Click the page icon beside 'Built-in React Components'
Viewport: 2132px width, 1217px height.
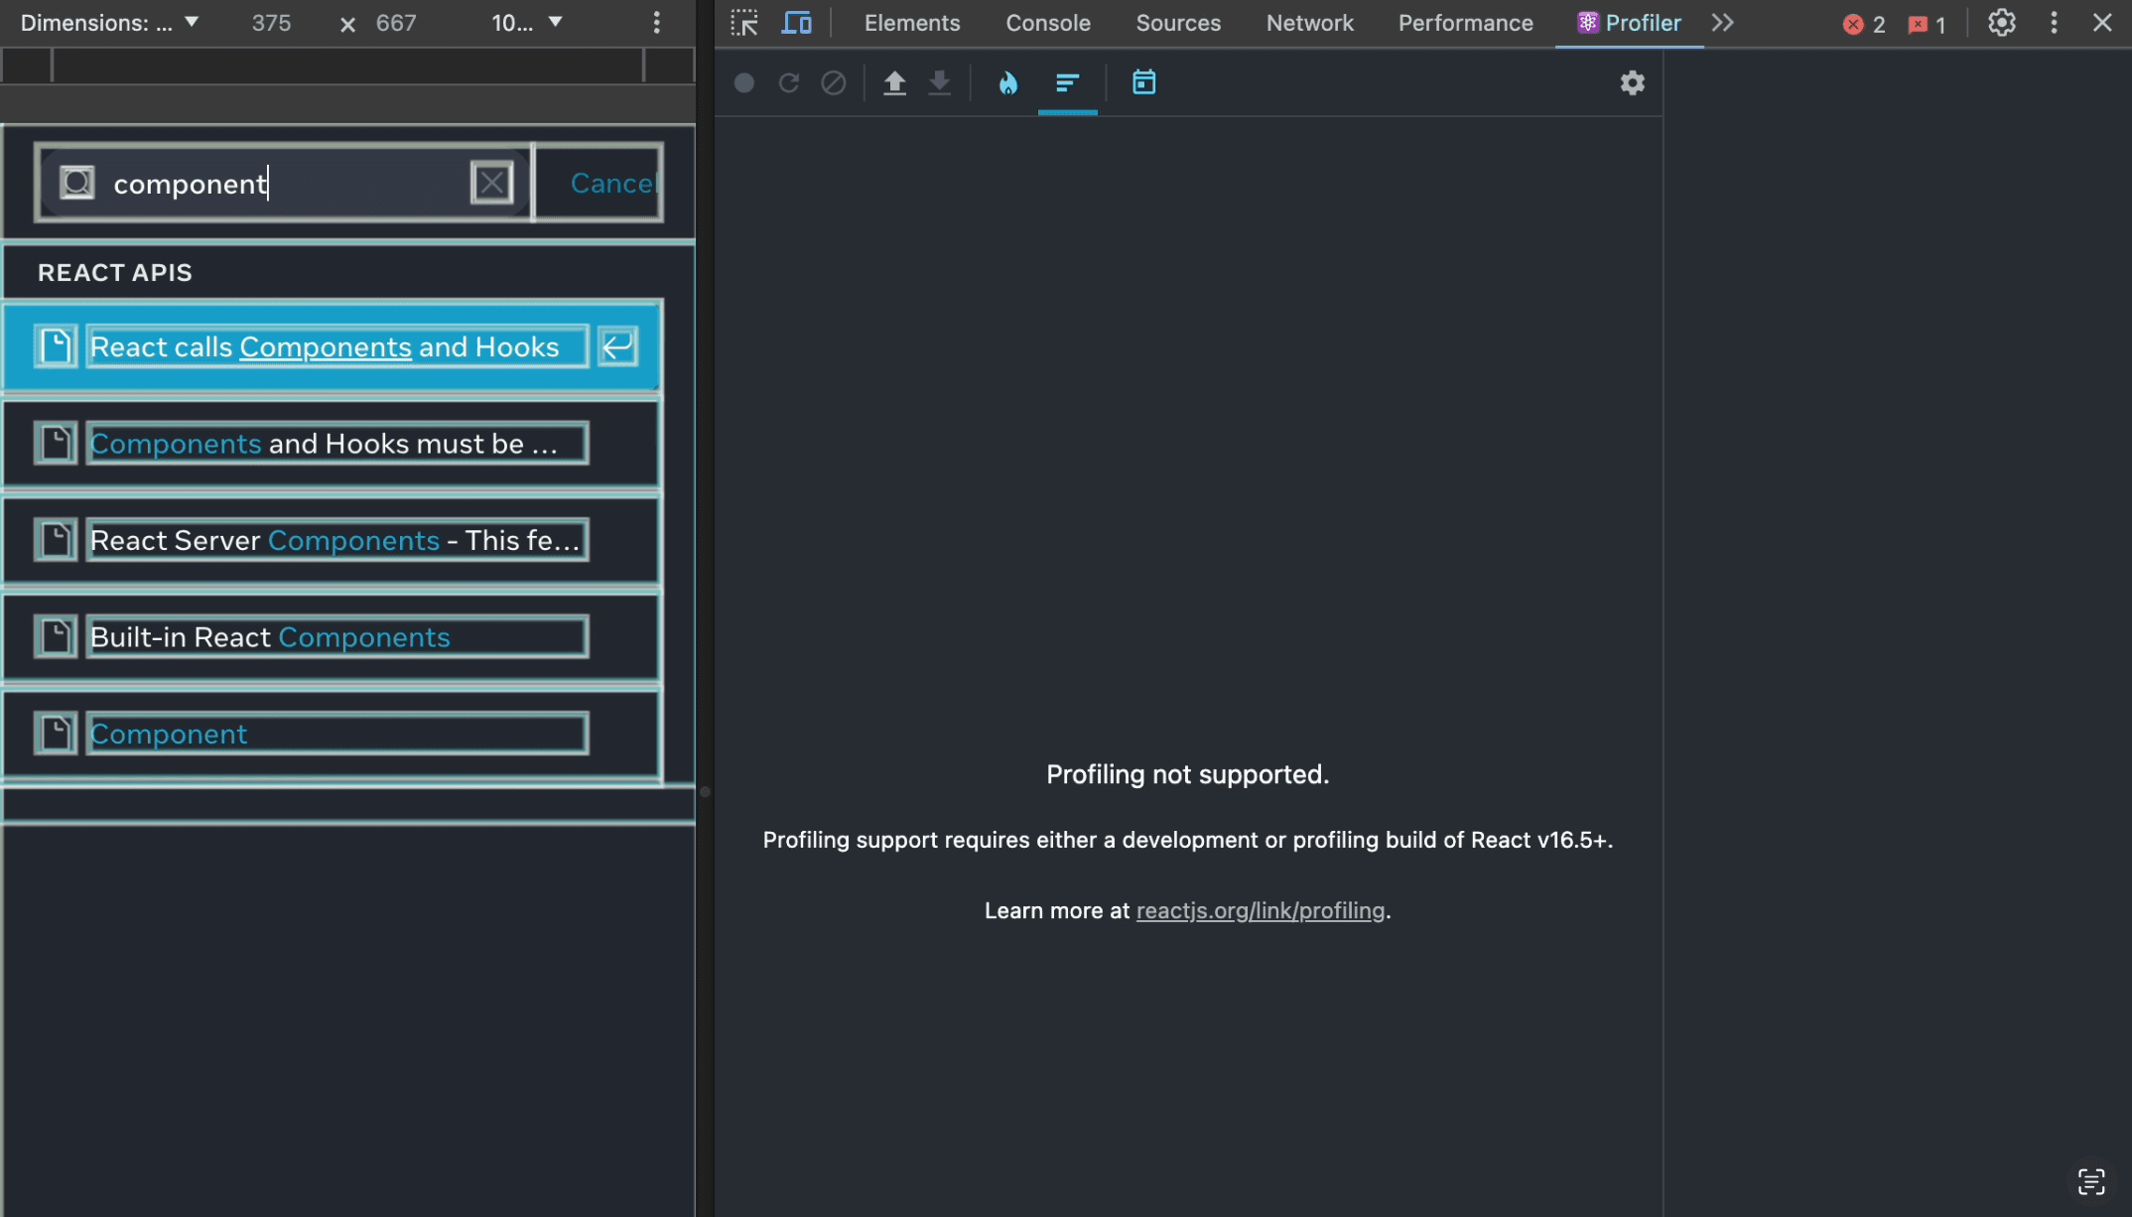point(56,636)
